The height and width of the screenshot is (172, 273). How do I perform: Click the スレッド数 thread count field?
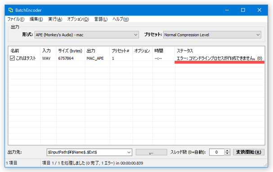217,152
